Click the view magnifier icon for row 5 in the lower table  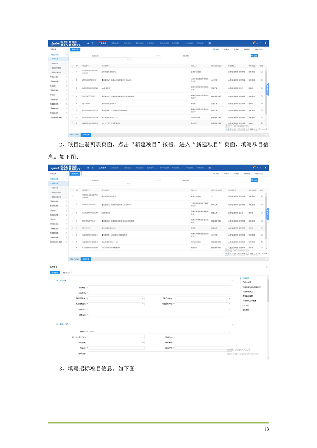[x=261, y=228]
